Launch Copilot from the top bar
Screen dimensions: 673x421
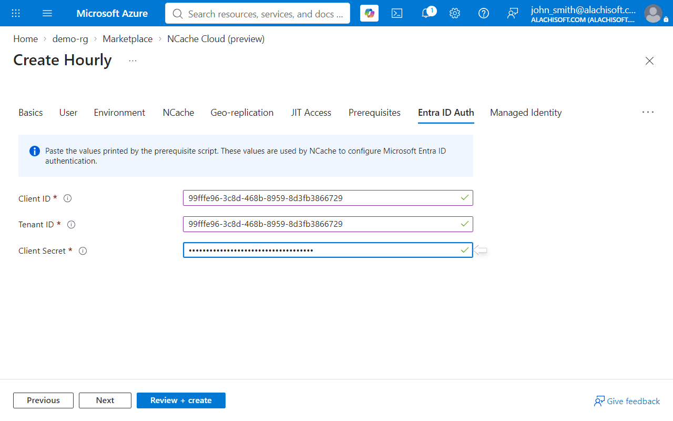coord(370,13)
